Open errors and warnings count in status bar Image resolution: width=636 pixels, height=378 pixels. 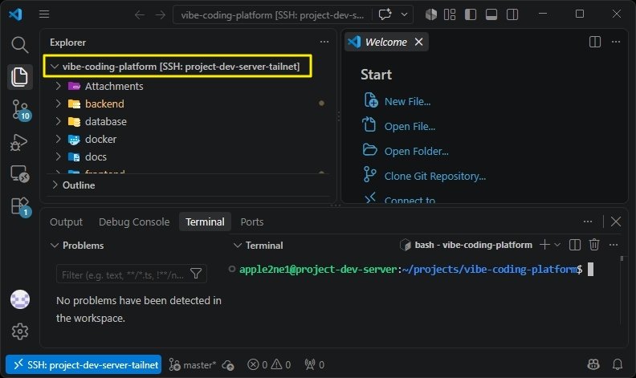pyautogui.click(x=269, y=364)
